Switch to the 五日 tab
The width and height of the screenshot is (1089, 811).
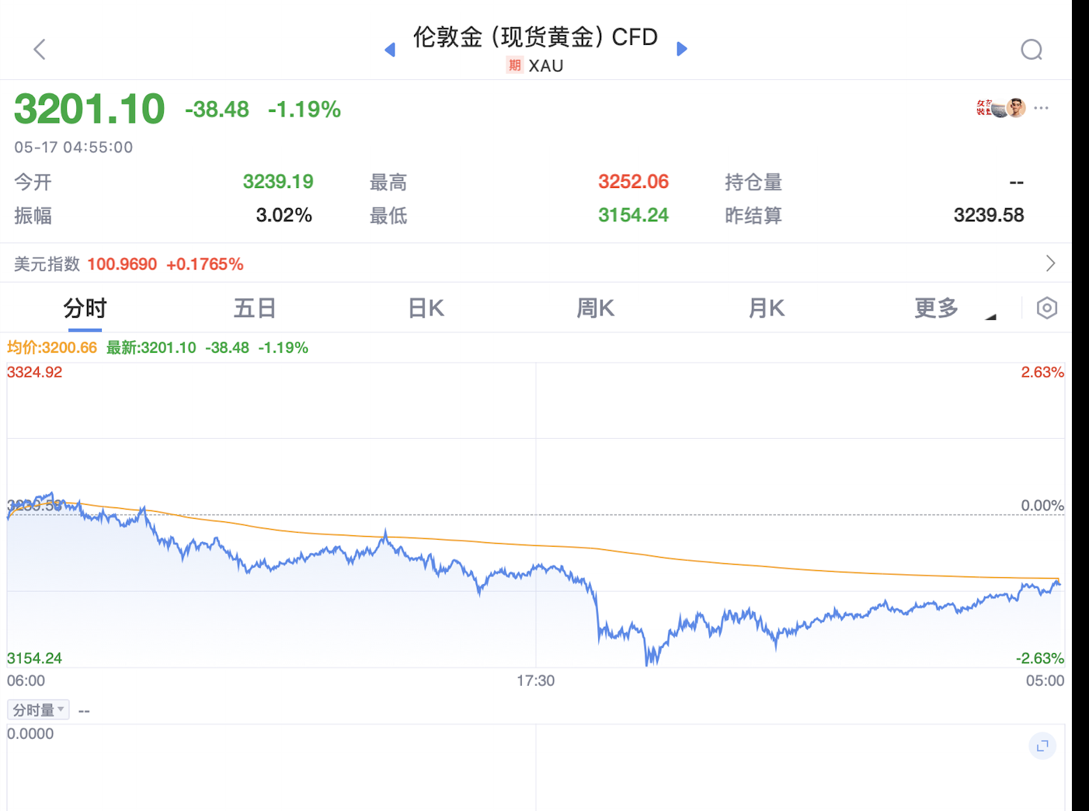(255, 308)
